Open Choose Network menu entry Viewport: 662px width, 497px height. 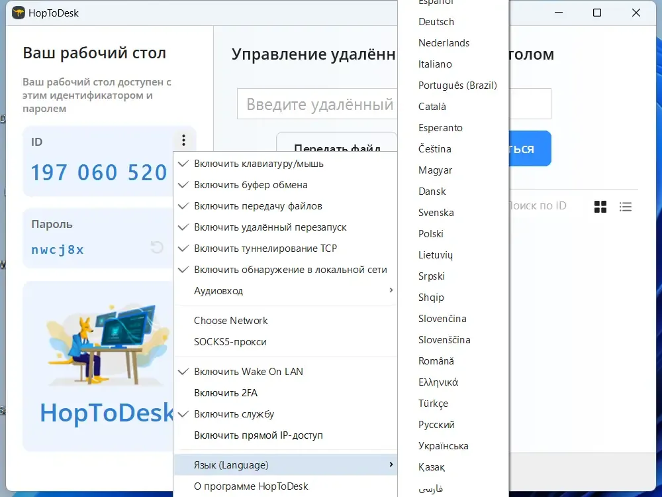coord(285,320)
